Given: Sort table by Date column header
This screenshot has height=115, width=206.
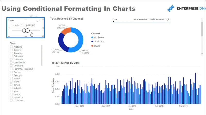Looking at the screenshot, I should tap(115, 20).
